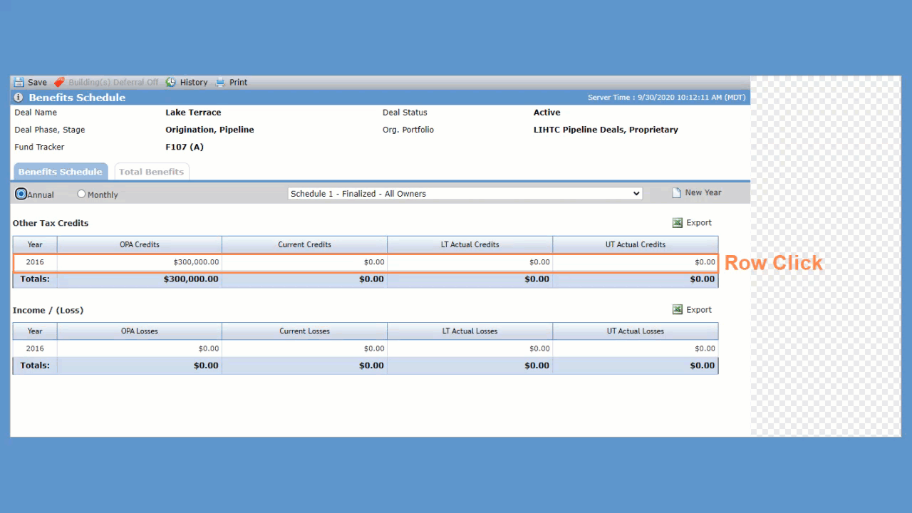The height and width of the screenshot is (513, 912).
Task: Click the Save toolbar label
Action: point(37,83)
